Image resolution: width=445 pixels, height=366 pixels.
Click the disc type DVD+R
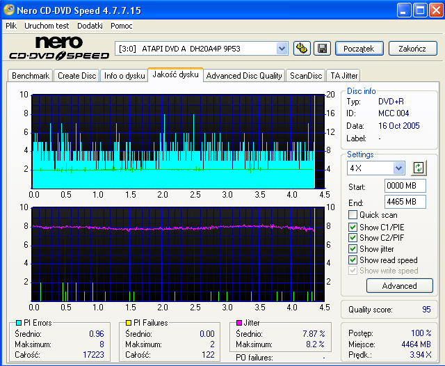[x=391, y=102]
